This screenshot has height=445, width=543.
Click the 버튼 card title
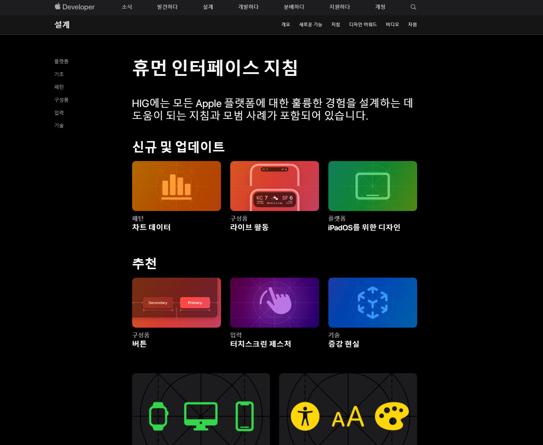pyautogui.click(x=140, y=344)
